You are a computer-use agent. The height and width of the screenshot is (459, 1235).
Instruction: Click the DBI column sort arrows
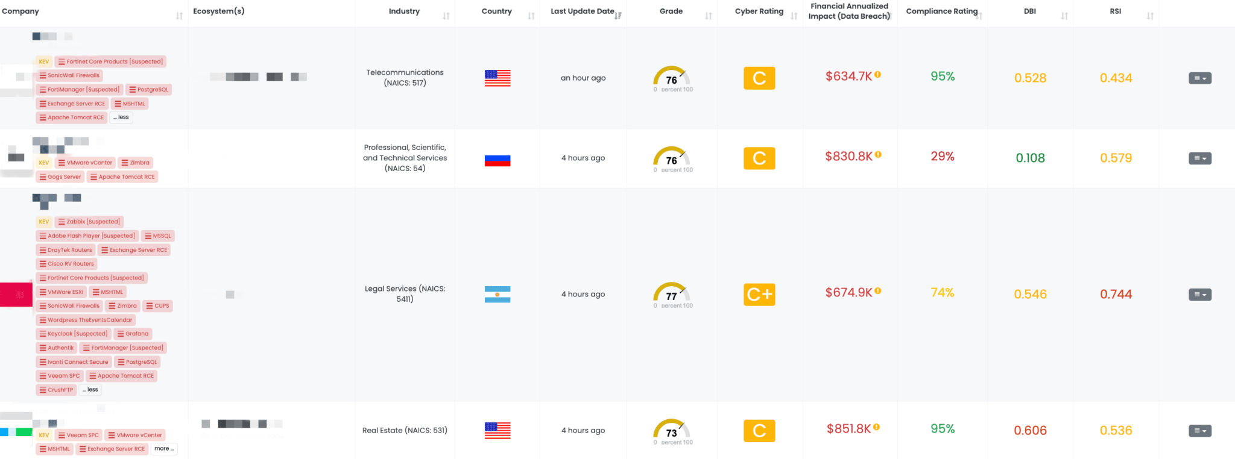click(1064, 16)
